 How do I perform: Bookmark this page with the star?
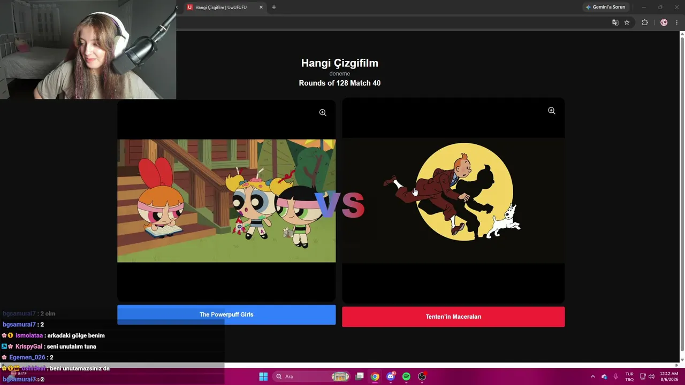[x=627, y=22]
